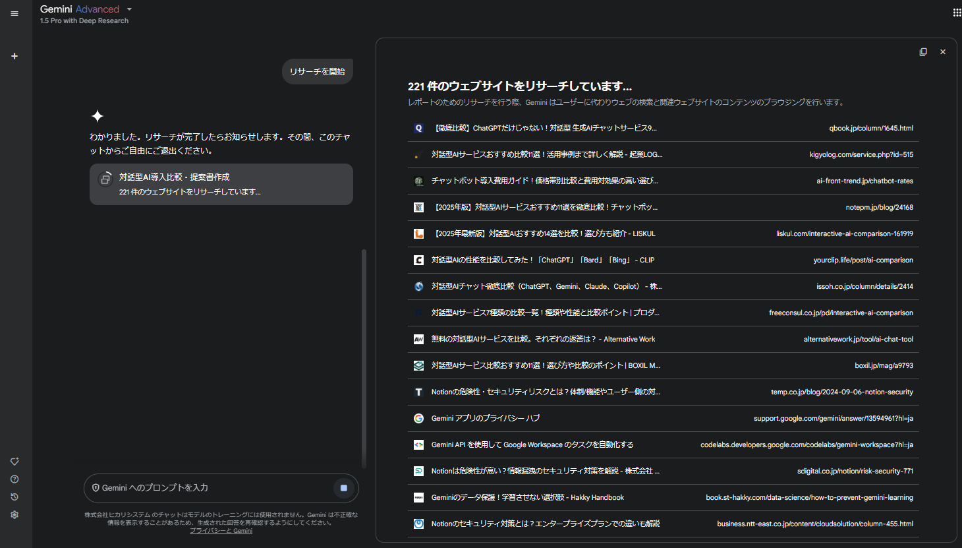
Task: Click the LISKUL orange favicon
Action: 418,234
